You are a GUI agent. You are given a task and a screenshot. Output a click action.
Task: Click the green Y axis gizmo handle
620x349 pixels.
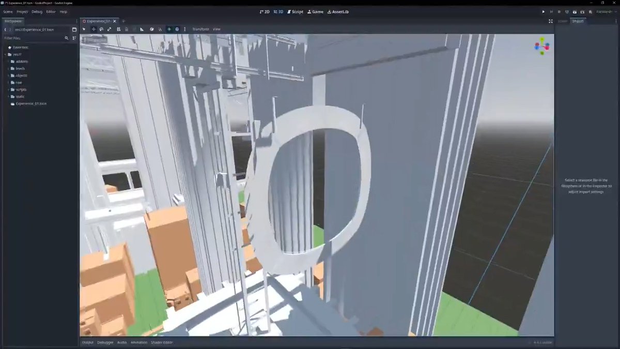[542, 39]
